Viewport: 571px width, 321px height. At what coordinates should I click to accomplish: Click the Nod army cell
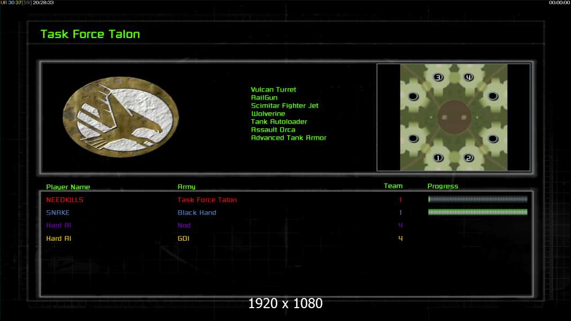point(184,225)
